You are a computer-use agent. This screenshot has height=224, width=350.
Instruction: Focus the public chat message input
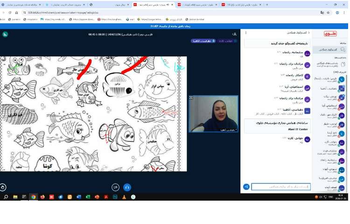pyautogui.click(x=281, y=187)
